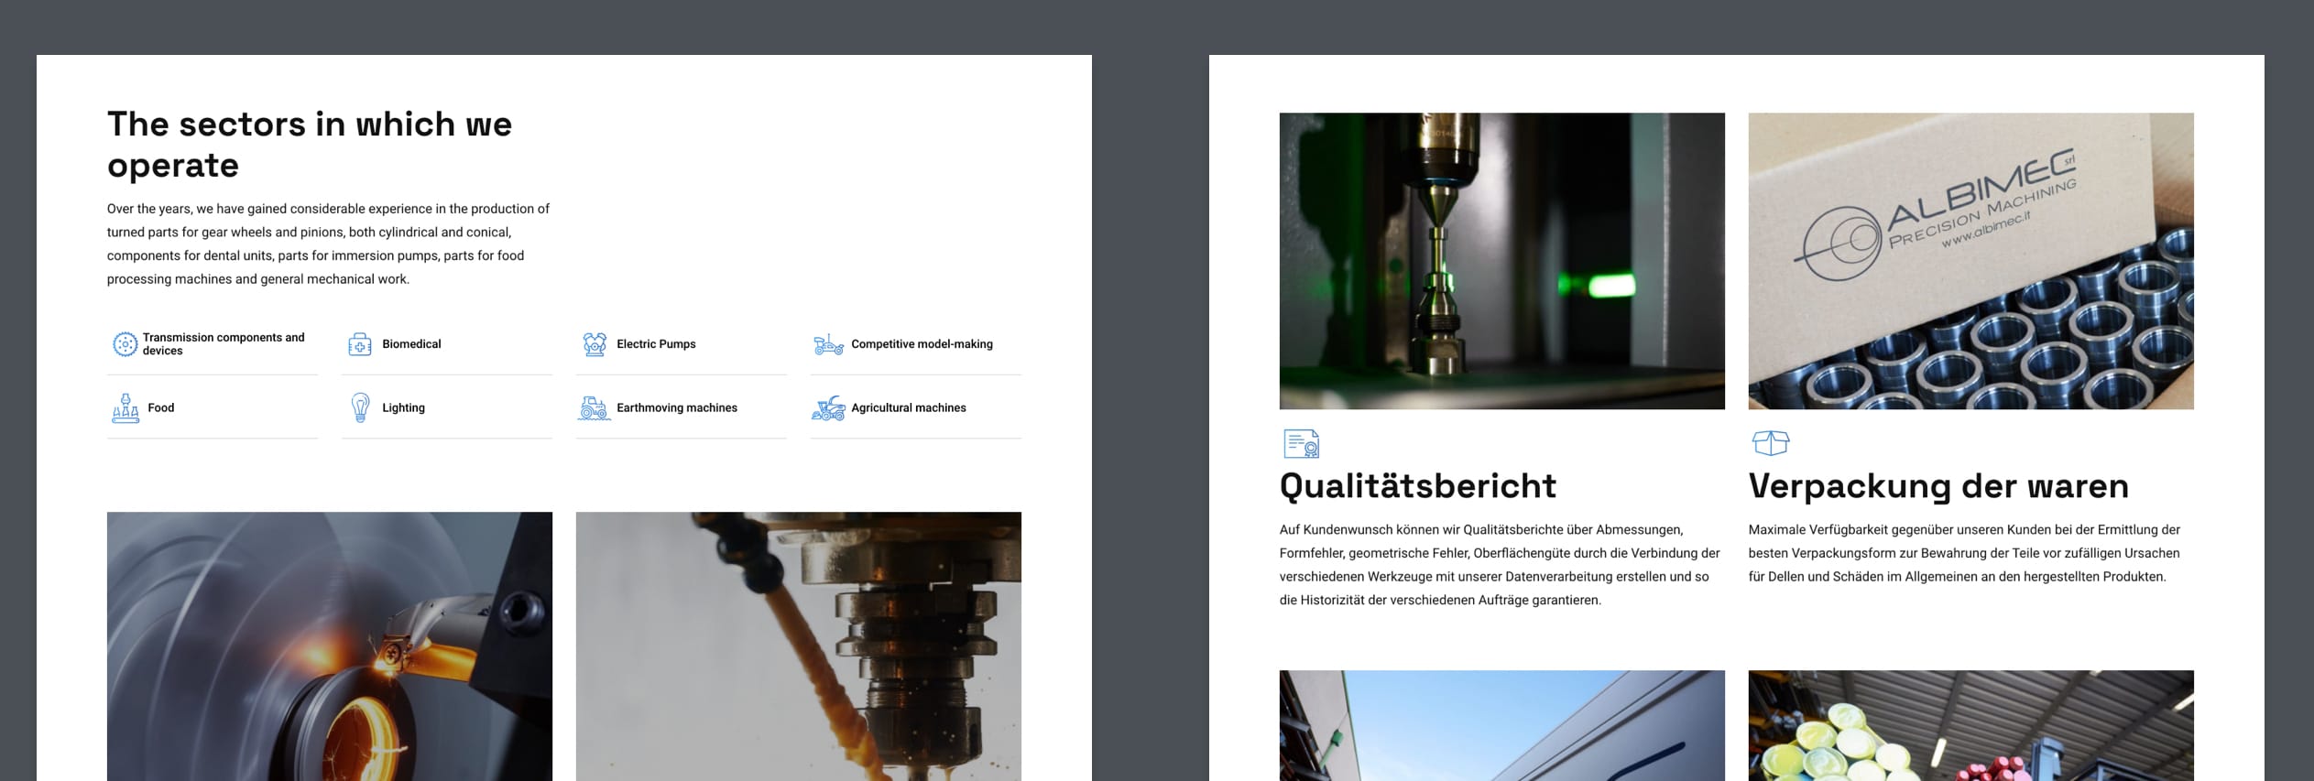This screenshot has height=781, width=2314.
Task: Click the paragraph starting 'Over the years'
Action: click(x=330, y=244)
